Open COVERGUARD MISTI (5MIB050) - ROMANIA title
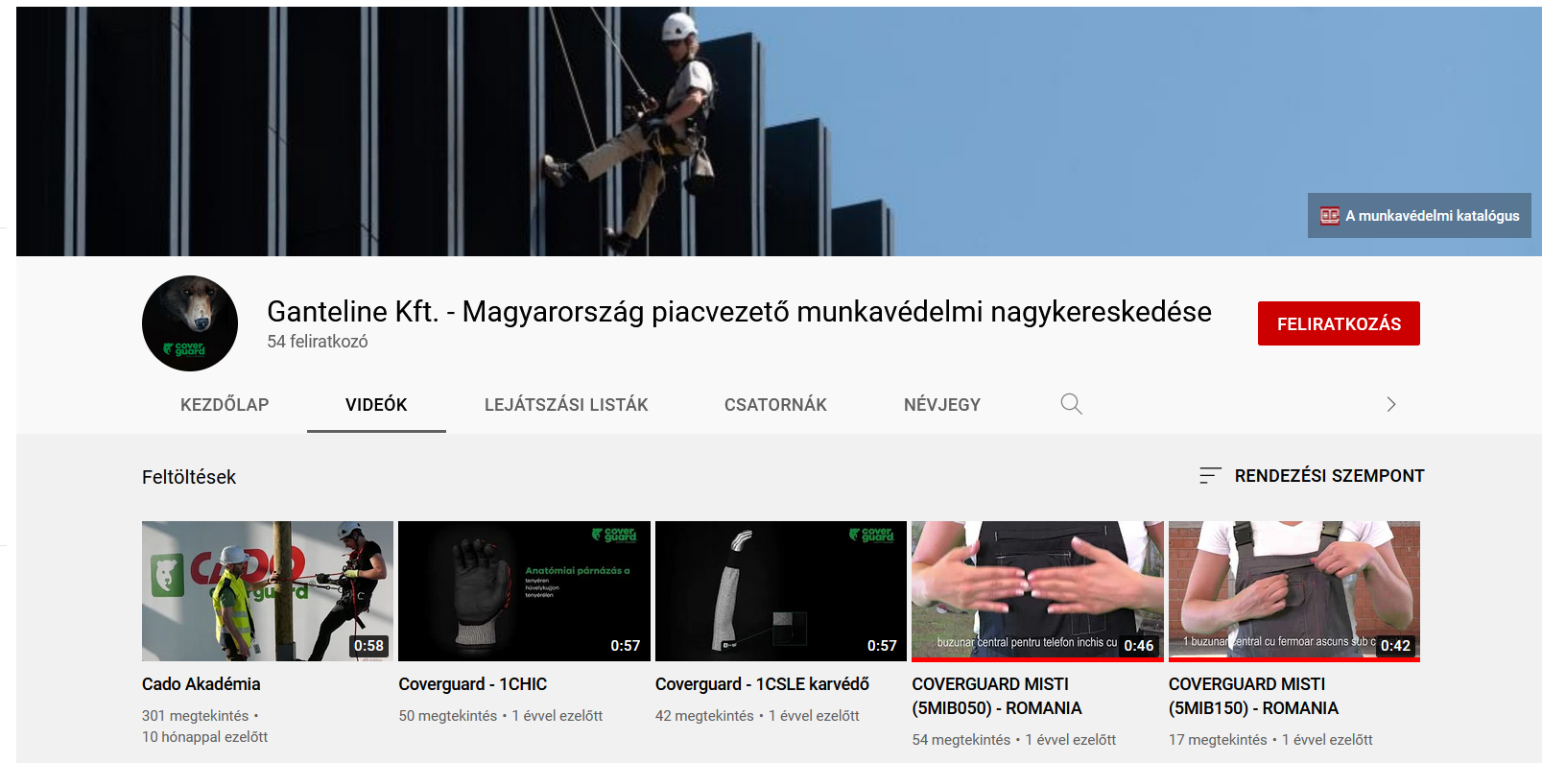 (997, 696)
